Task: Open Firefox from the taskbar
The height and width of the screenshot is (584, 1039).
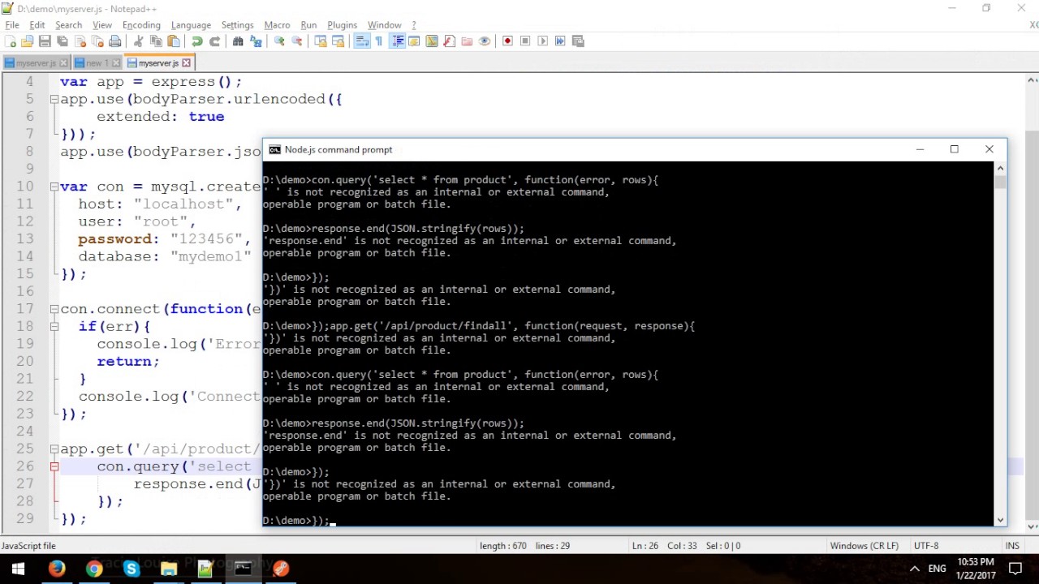Action: [x=56, y=569]
